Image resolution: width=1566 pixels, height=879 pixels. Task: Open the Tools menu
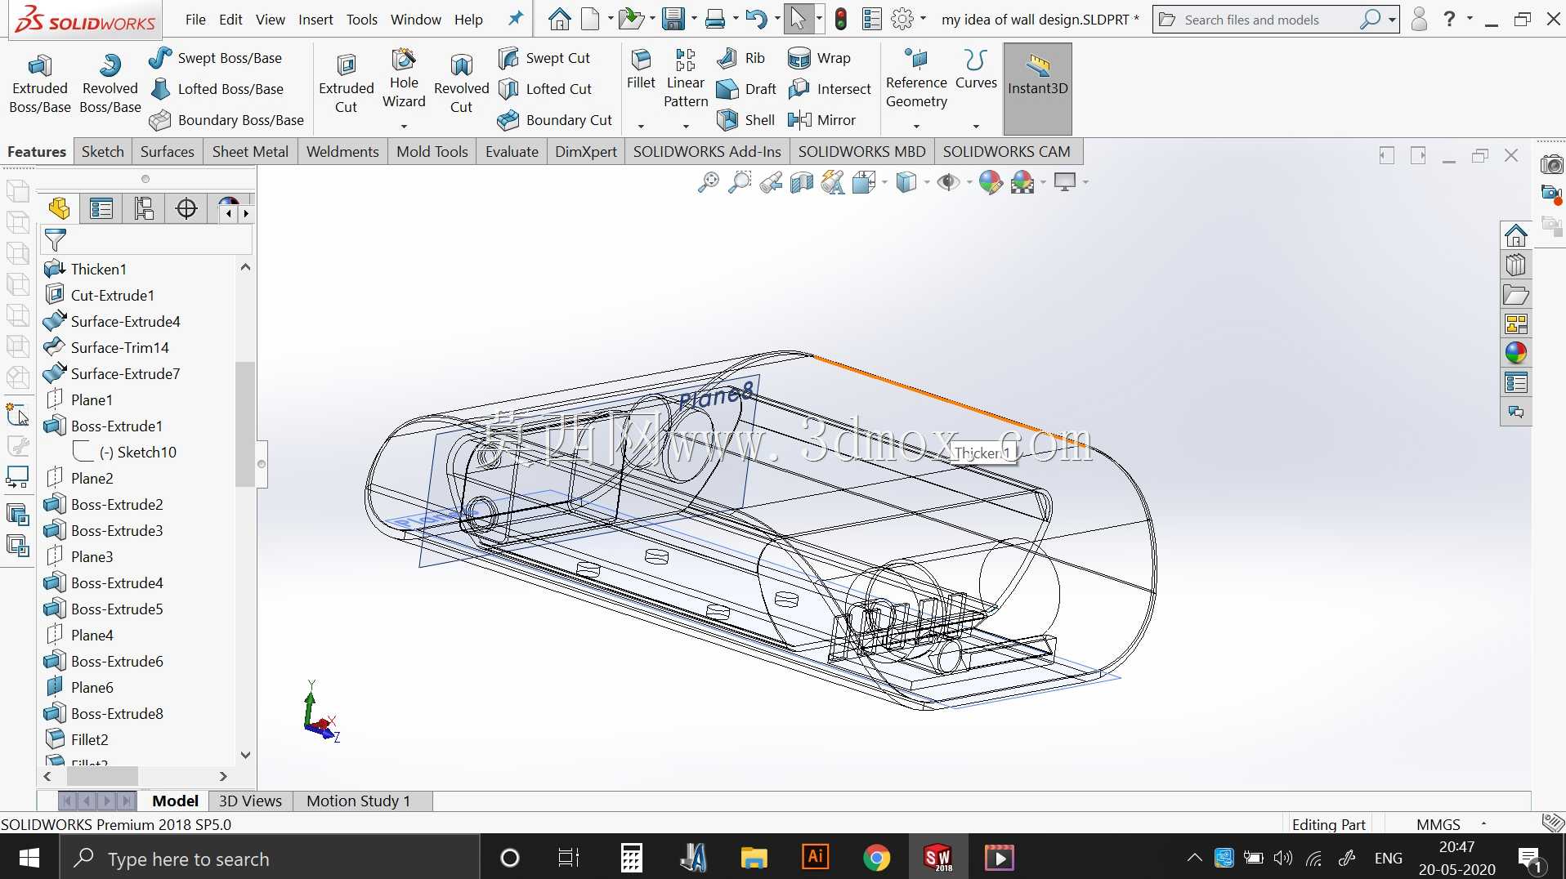pos(361,20)
